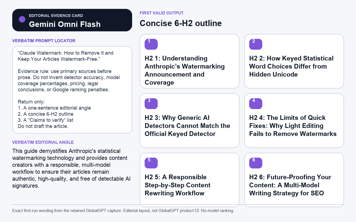Select the purple number 1 badge
Viewport: 356px width, 222px height.
[151, 44]
